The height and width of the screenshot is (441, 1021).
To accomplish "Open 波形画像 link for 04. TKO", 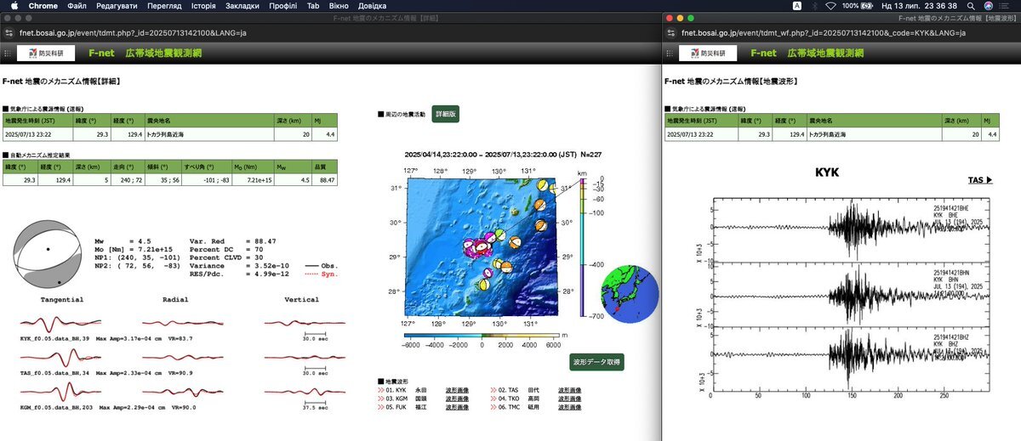I will coord(570,398).
